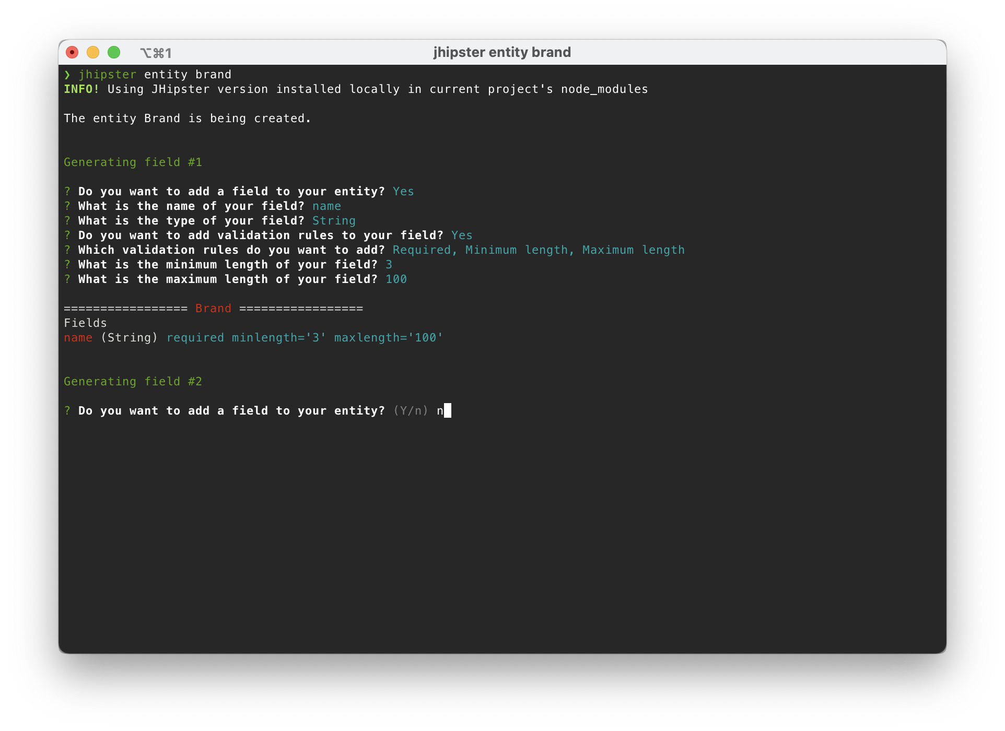Click the validation rules question answer 'Yes'

pos(462,235)
